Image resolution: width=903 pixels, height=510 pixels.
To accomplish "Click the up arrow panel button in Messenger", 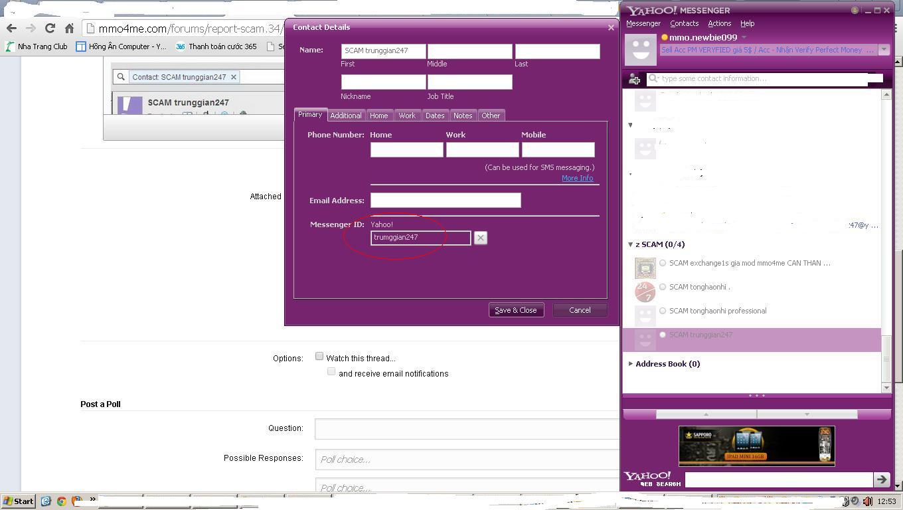I will (706, 414).
